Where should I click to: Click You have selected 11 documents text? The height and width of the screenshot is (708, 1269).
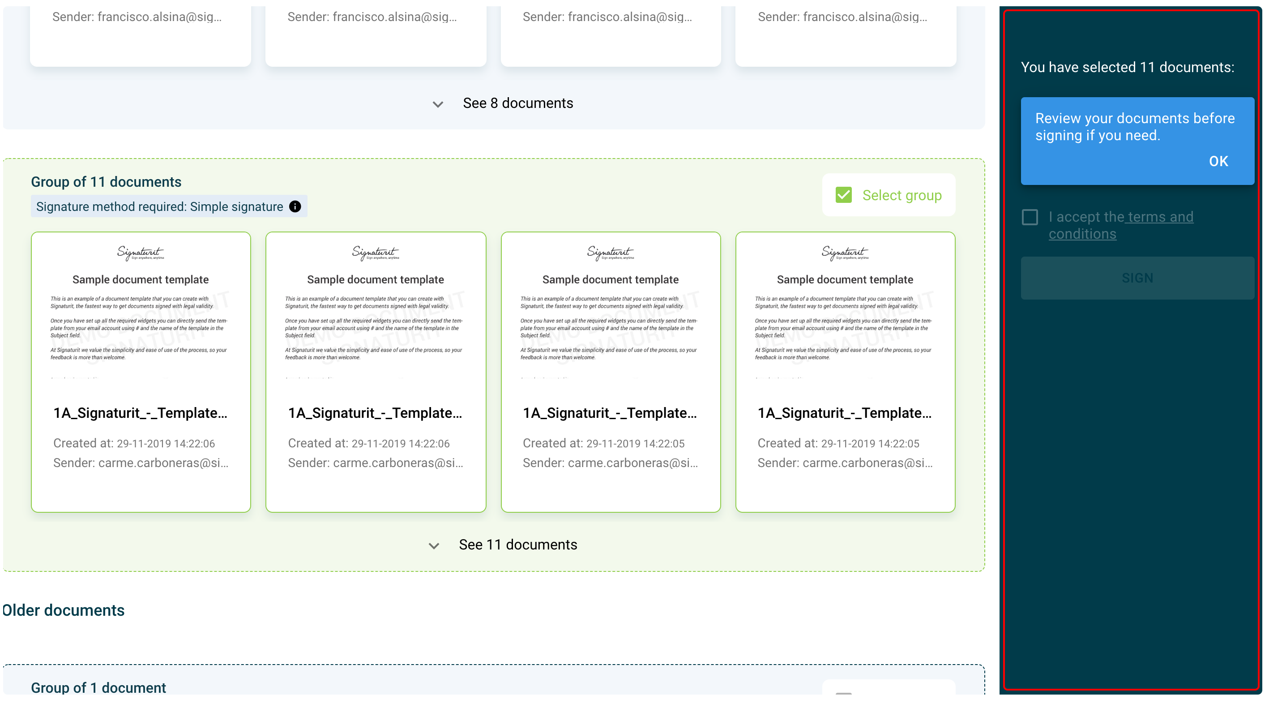pos(1127,67)
